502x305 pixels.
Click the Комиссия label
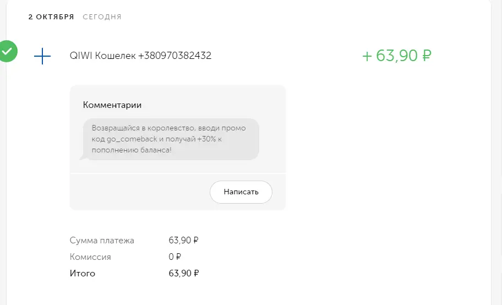coord(90,257)
